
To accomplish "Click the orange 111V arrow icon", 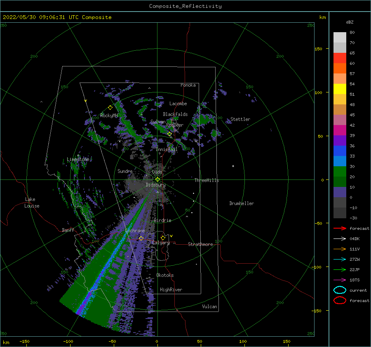I will click(x=340, y=249).
